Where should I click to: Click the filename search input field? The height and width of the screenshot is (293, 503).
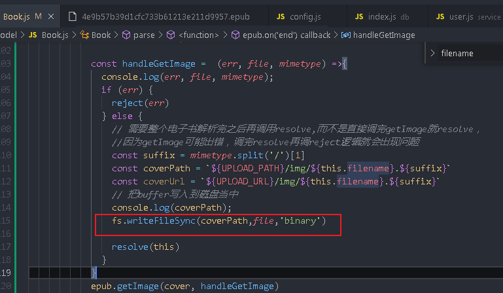[x=470, y=53]
